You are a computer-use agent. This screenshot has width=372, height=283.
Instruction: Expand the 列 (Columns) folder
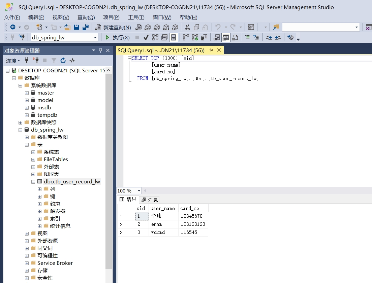40,189
